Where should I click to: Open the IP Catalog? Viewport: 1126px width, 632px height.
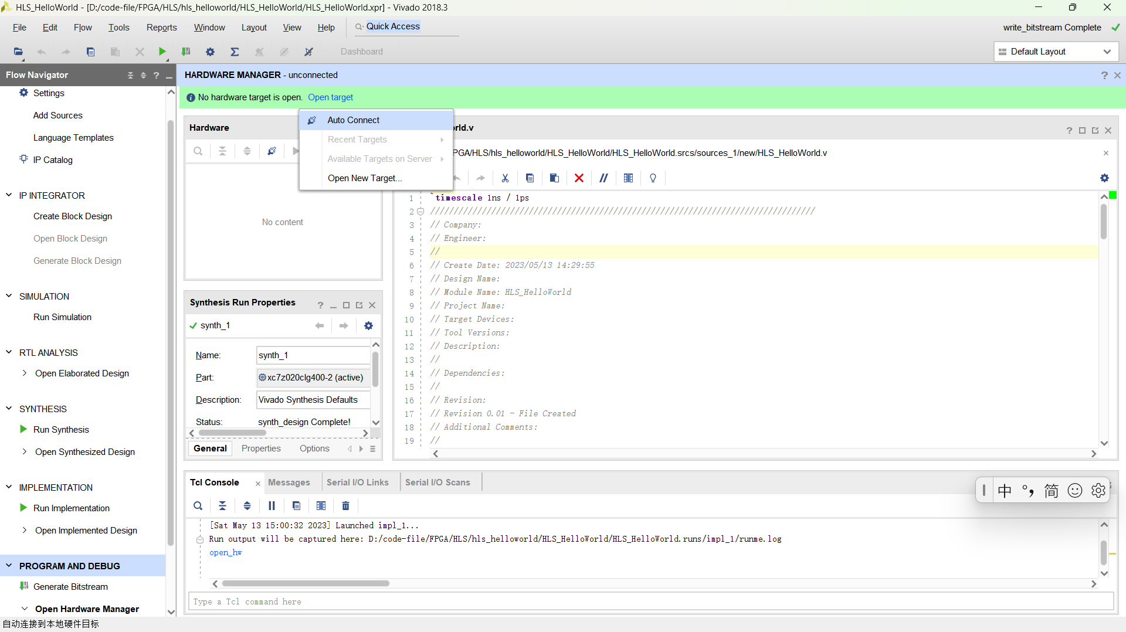pyautogui.click(x=53, y=160)
